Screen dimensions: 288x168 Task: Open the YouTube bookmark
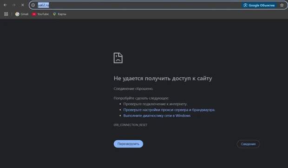pyautogui.click(x=40, y=14)
